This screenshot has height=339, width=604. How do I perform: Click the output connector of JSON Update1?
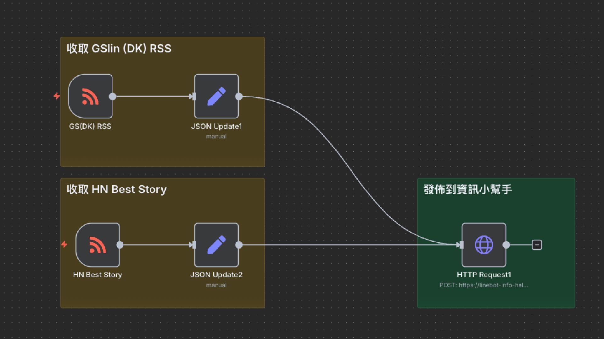[239, 96]
